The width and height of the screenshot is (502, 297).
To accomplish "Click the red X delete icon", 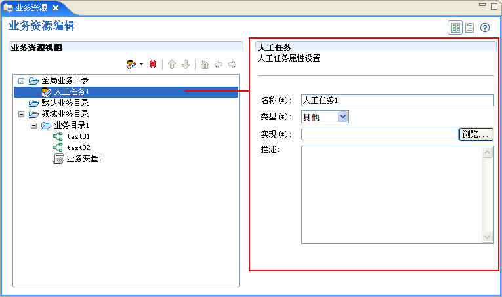I will [153, 64].
